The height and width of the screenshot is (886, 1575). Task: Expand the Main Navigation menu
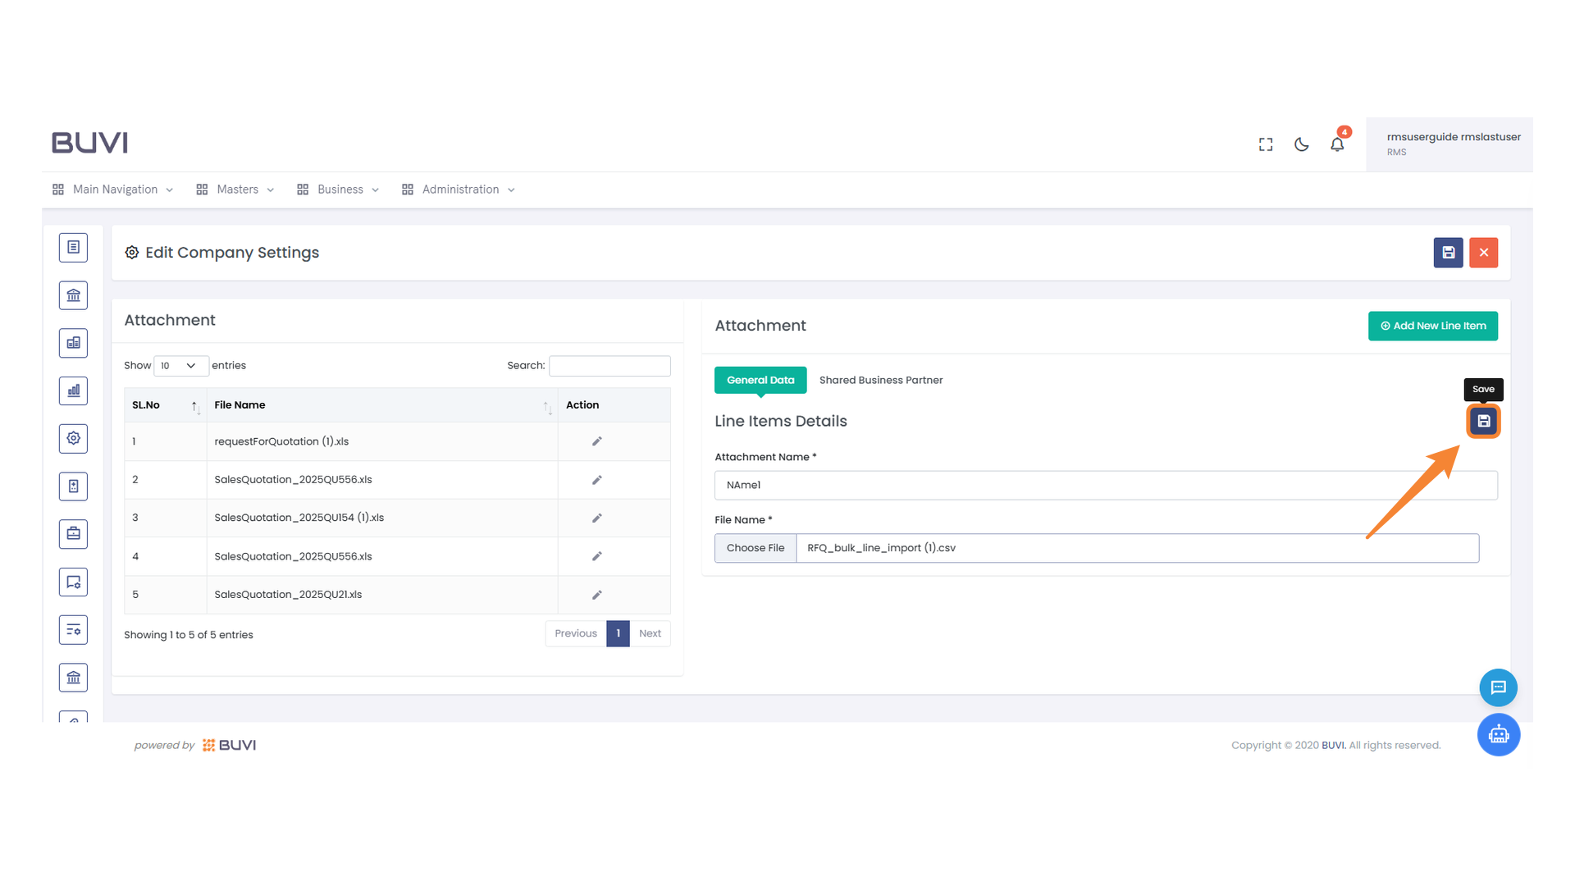113,190
